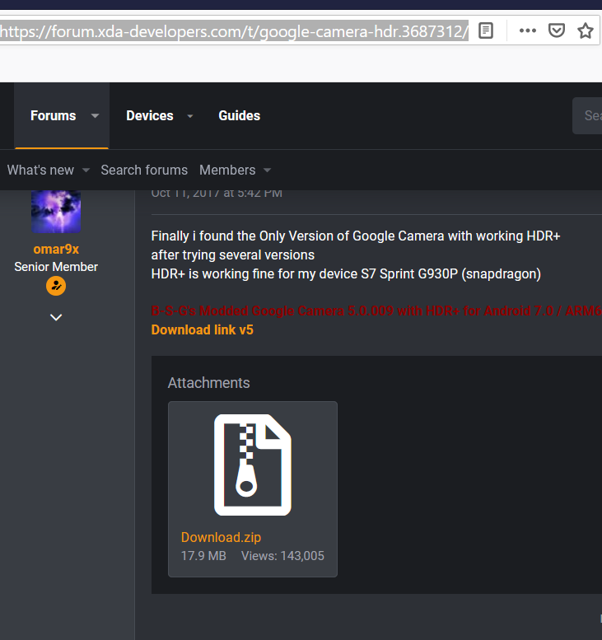Bookmark this page with star icon
602x640 pixels.
tap(586, 30)
